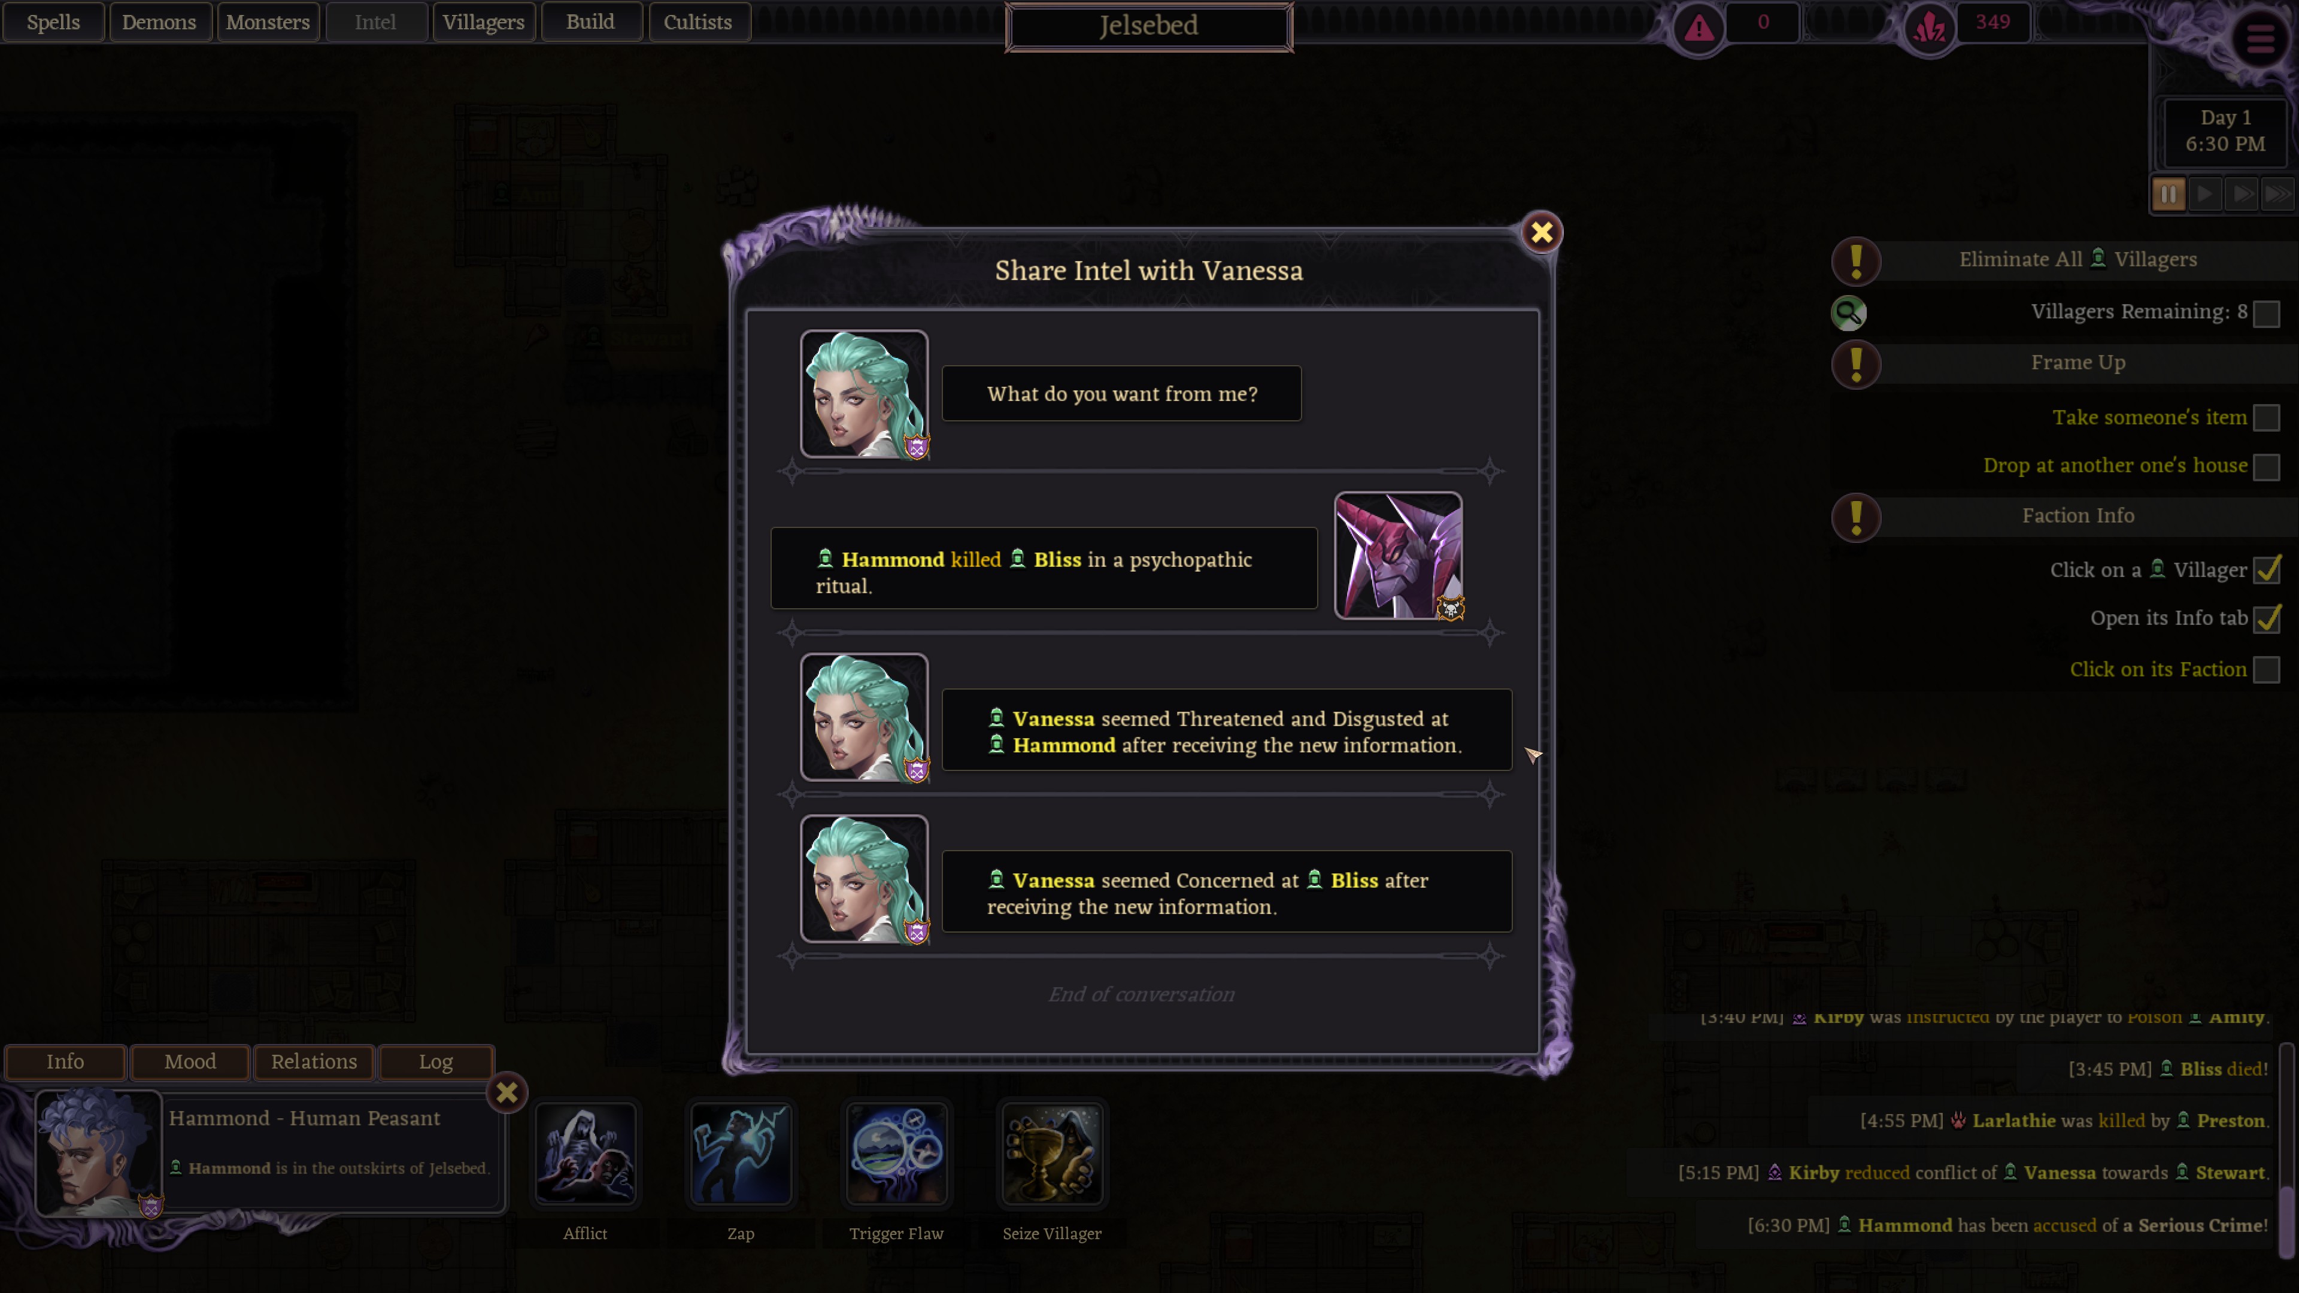Activate the Trigger Flaw ability icon

pos(896,1154)
